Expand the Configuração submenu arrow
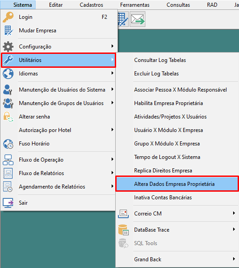The image size is (239, 268). [112, 46]
